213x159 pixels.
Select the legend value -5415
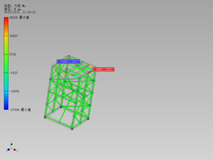coord(14,73)
